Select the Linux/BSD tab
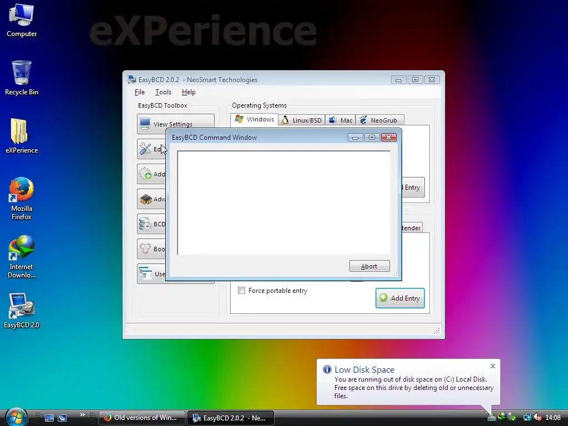This screenshot has height=426, width=568. tap(301, 120)
